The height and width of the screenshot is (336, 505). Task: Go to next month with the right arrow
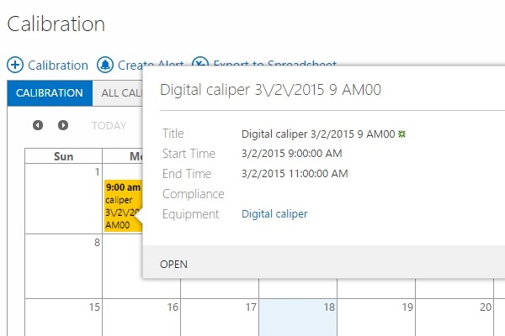click(x=63, y=125)
